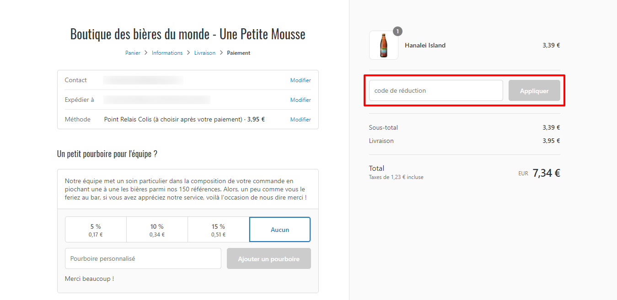Click Ajouter un pourboire button
Image resolution: width=617 pixels, height=300 pixels.
(x=269, y=258)
